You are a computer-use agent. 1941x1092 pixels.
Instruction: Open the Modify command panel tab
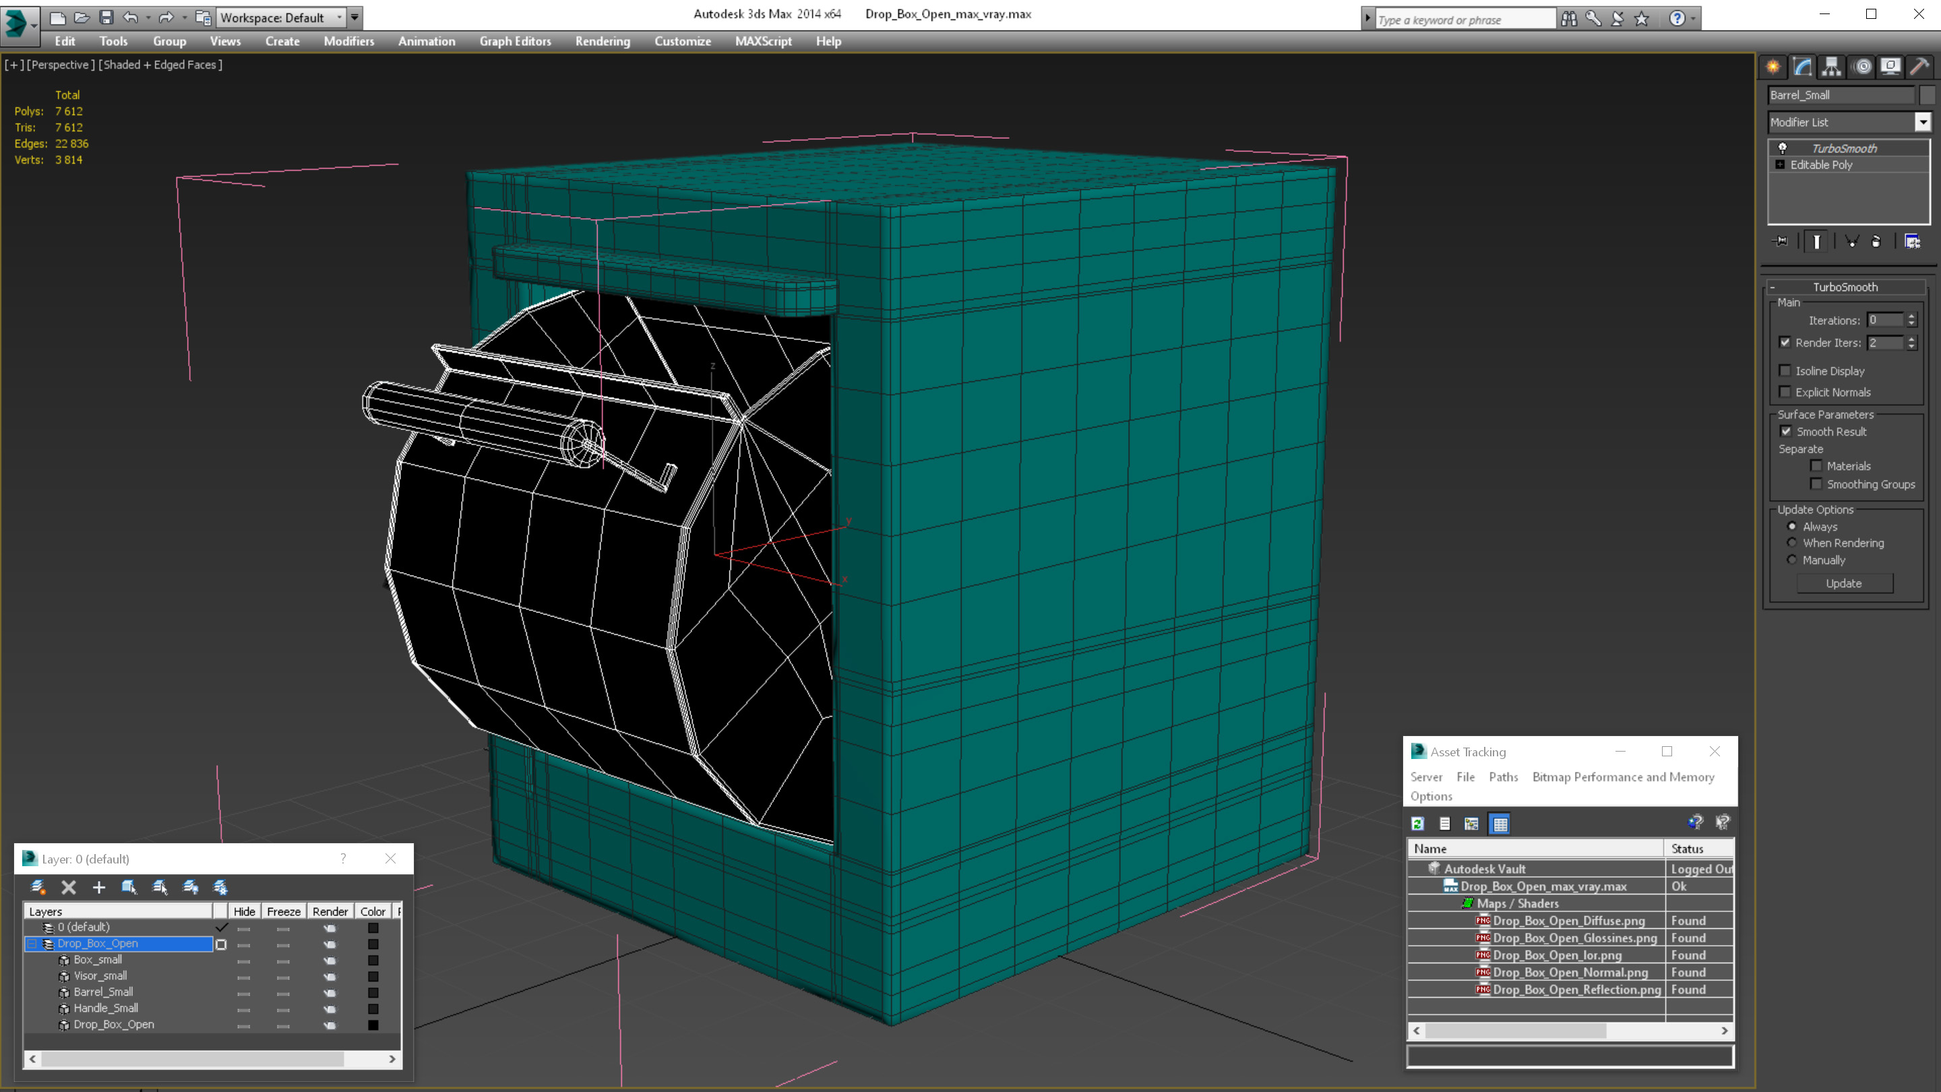click(x=1802, y=67)
